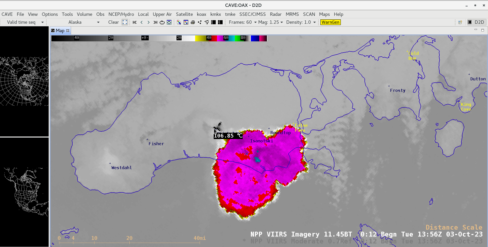Step back one frame
Image resolution: width=488 pixels, height=247 pixels.
(142, 22)
